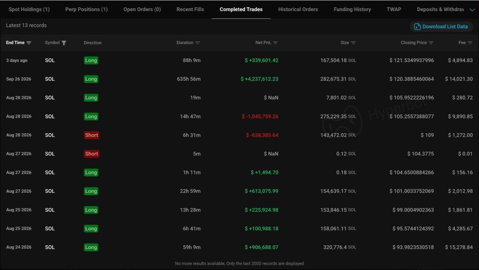Sort by Size column icon
This screenshot has height=270, width=479.
coord(353,43)
